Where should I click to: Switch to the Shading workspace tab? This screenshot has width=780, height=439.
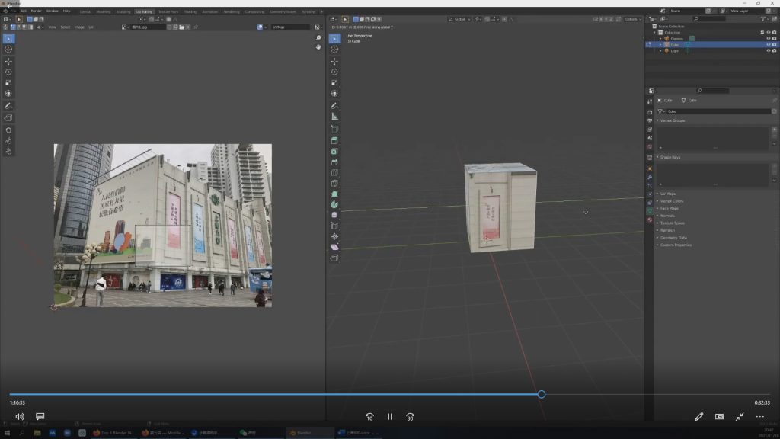pyautogui.click(x=190, y=11)
